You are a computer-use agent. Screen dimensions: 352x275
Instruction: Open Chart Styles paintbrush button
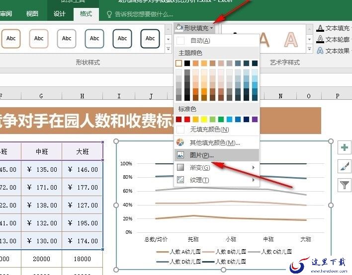345,166
